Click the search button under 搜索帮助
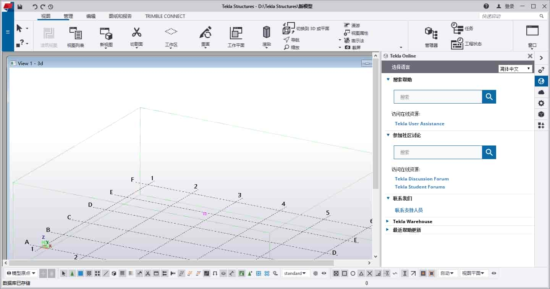 click(x=489, y=97)
